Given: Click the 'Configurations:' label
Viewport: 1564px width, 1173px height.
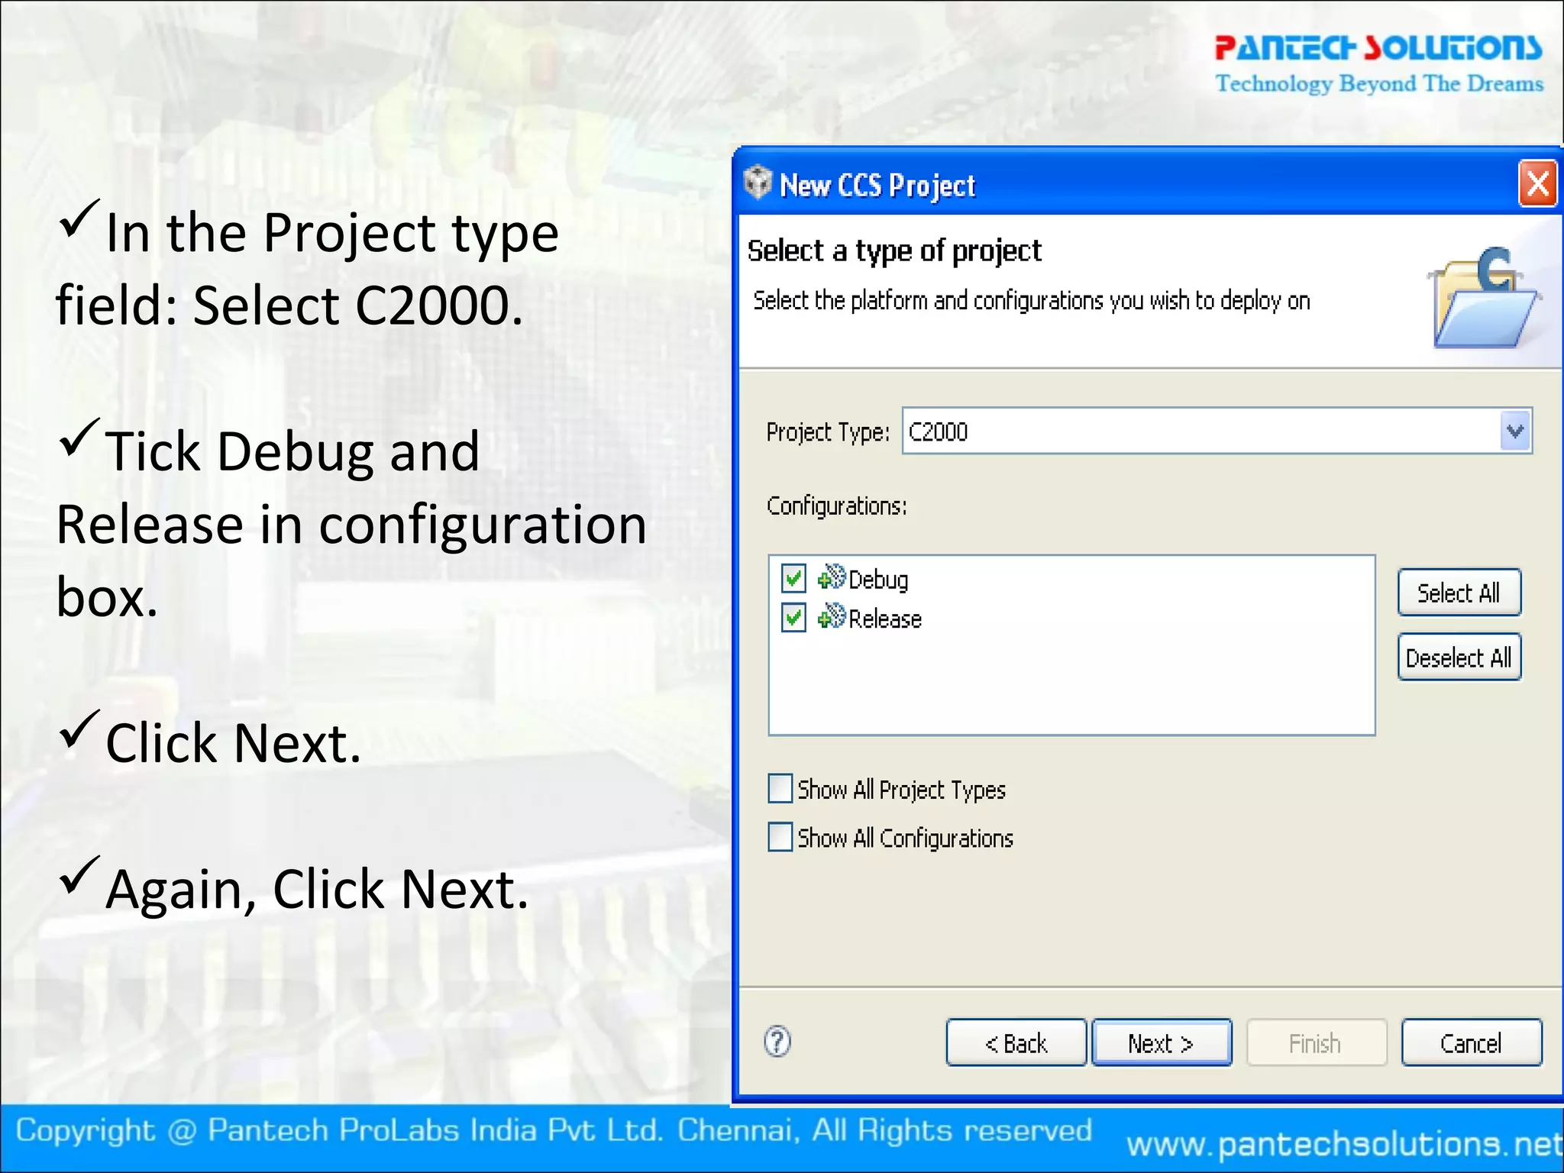Looking at the screenshot, I should coord(837,506).
